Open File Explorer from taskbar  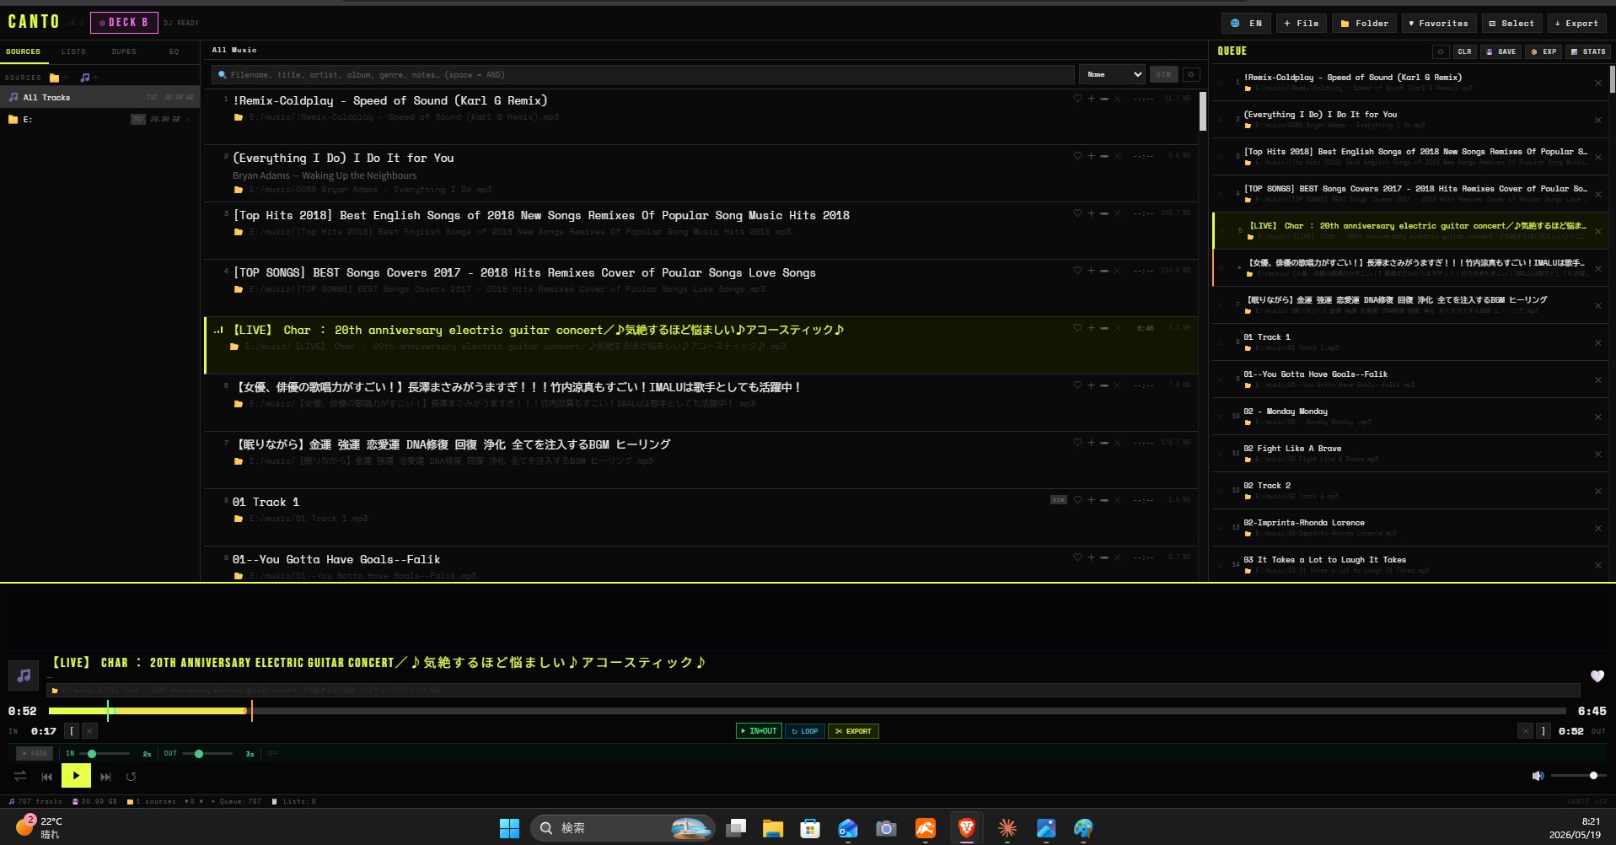click(x=773, y=828)
